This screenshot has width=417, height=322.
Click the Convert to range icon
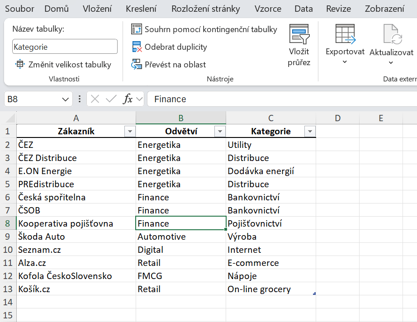click(136, 65)
